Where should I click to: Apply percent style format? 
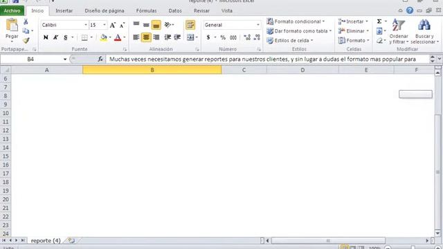(x=223, y=37)
